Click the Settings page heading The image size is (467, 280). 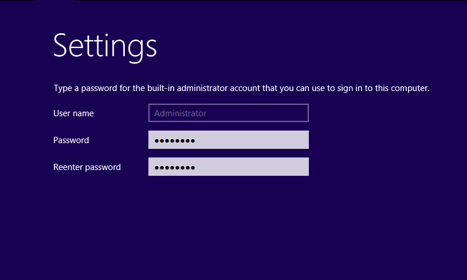click(x=105, y=46)
